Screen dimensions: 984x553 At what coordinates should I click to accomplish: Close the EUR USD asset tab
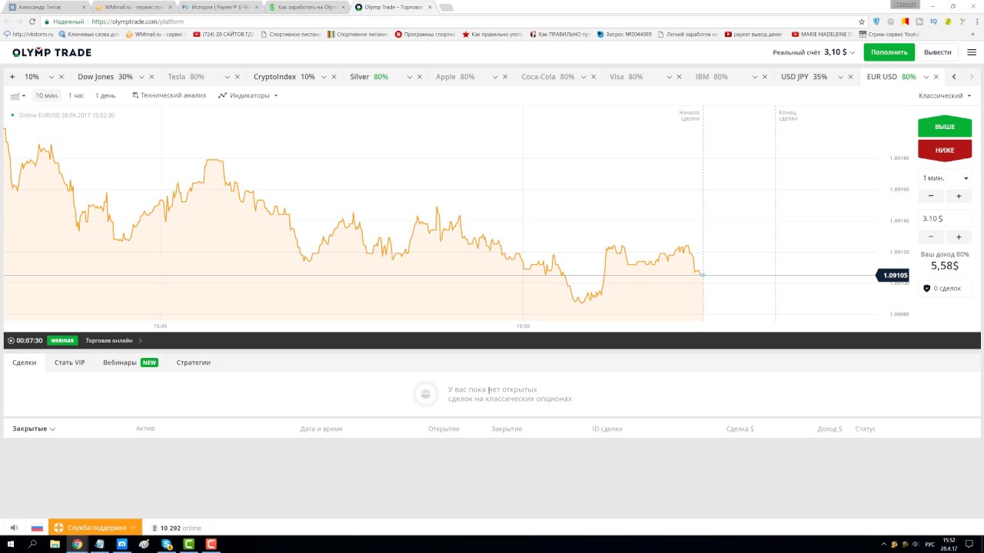[936, 77]
